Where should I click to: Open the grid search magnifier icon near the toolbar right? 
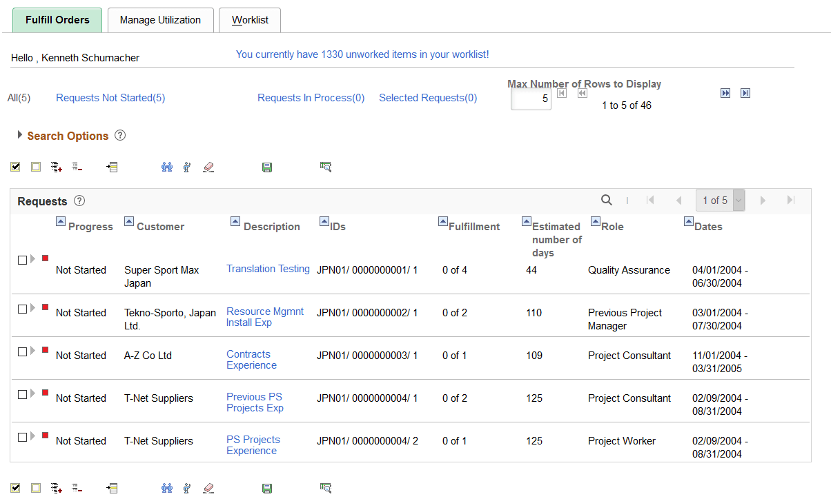(x=326, y=167)
